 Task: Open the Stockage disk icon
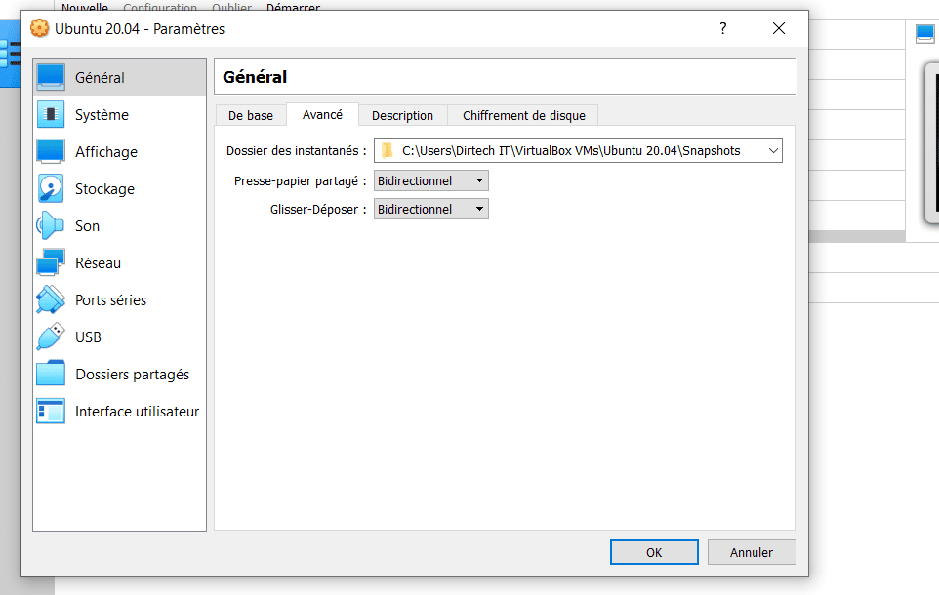pos(51,188)
